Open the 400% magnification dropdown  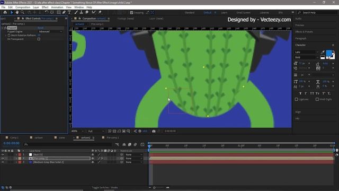click(77, 131)
